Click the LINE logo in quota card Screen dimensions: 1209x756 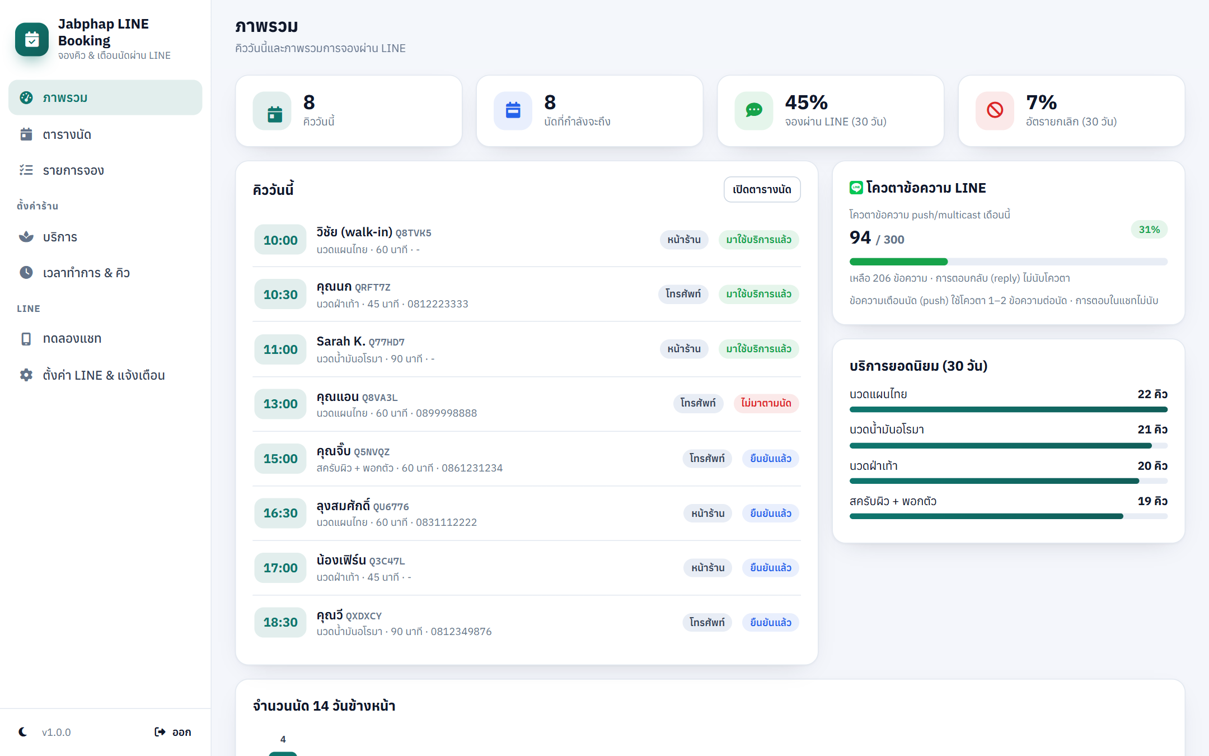[x=856, y=188]
